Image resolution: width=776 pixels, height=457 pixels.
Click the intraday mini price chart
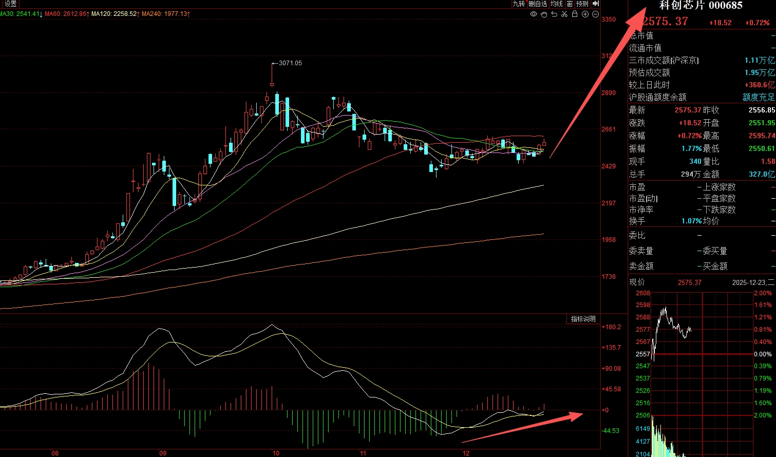coord(702,354)
